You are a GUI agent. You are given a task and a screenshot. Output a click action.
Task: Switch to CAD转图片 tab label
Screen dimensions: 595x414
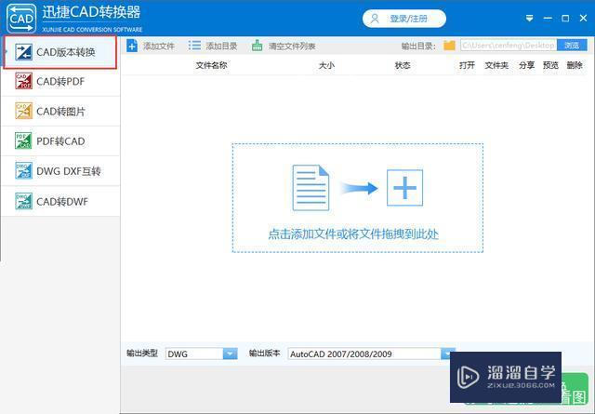(60, 112)
